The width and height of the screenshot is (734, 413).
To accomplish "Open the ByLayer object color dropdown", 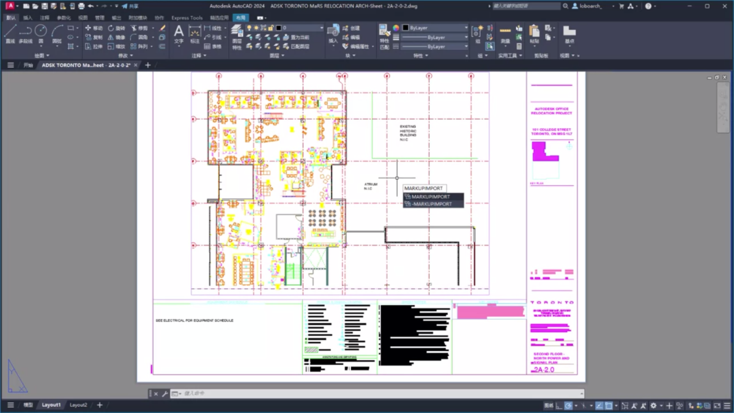I will coord(435,28).
